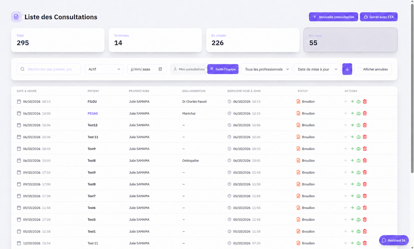Enable the Afficher annulées checkbox
414x249 pixels.
point(360,69)
